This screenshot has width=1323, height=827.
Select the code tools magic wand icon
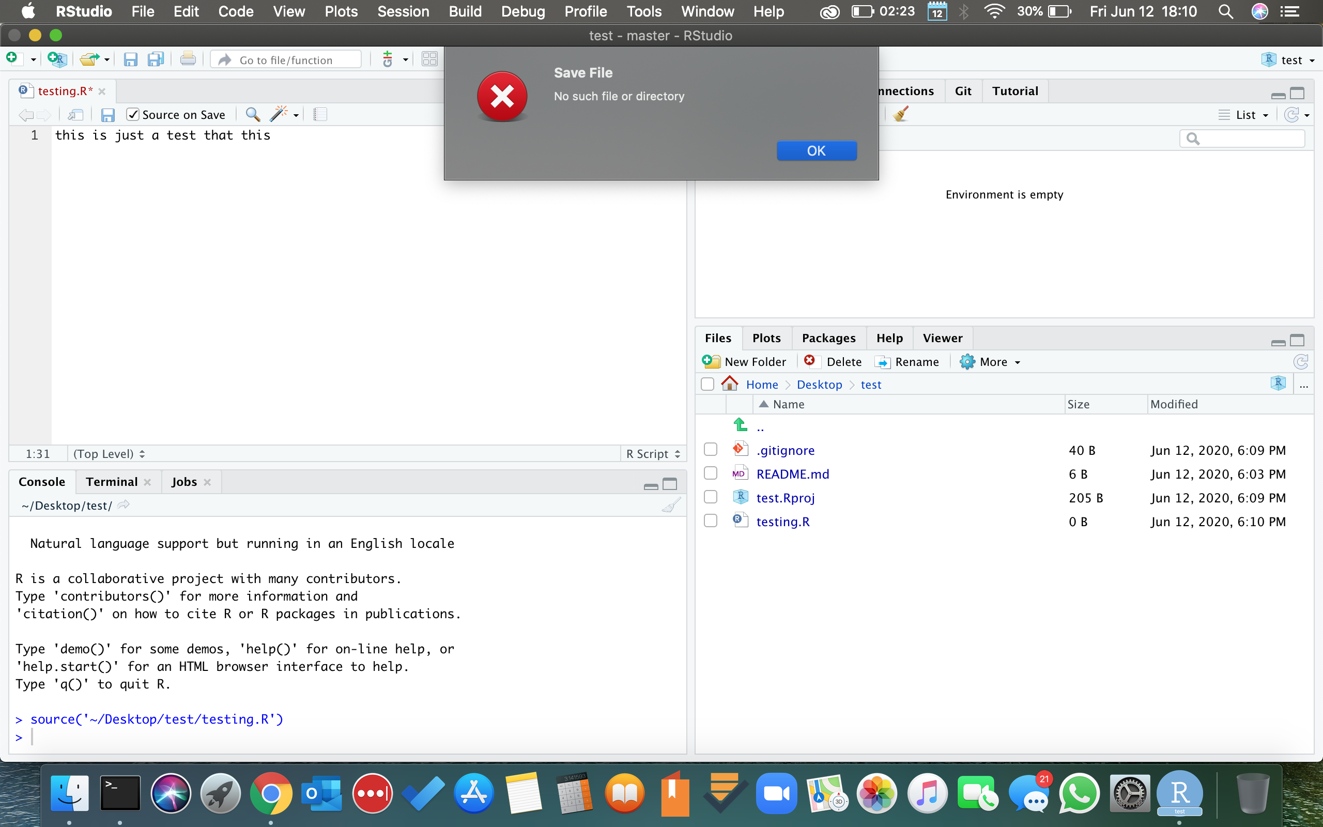click(280, 114)
